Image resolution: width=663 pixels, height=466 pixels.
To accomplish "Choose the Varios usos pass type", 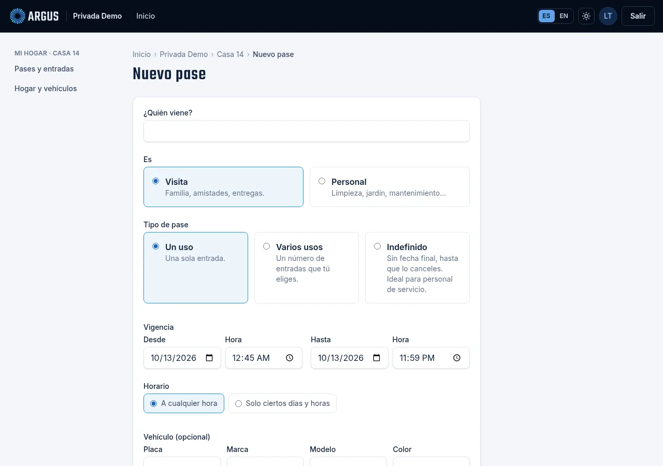I will point(307,268).
